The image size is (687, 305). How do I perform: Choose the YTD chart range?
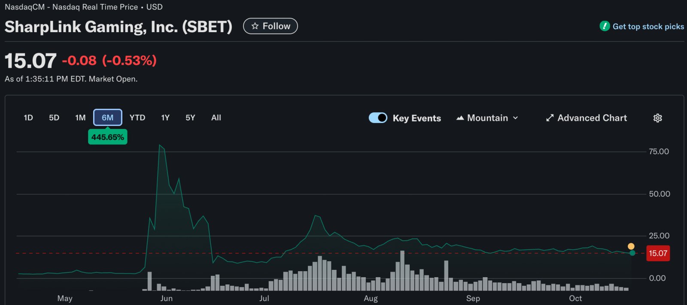[137, 118]
